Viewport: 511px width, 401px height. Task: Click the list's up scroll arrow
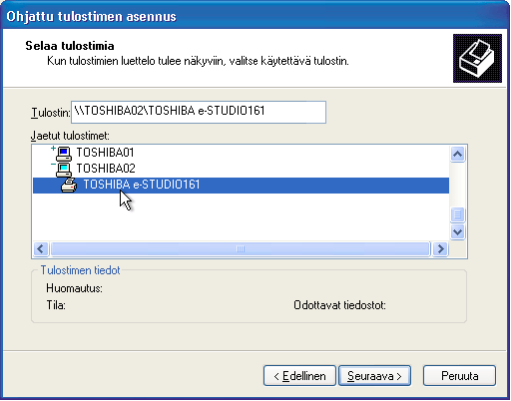tap(458, 154)
